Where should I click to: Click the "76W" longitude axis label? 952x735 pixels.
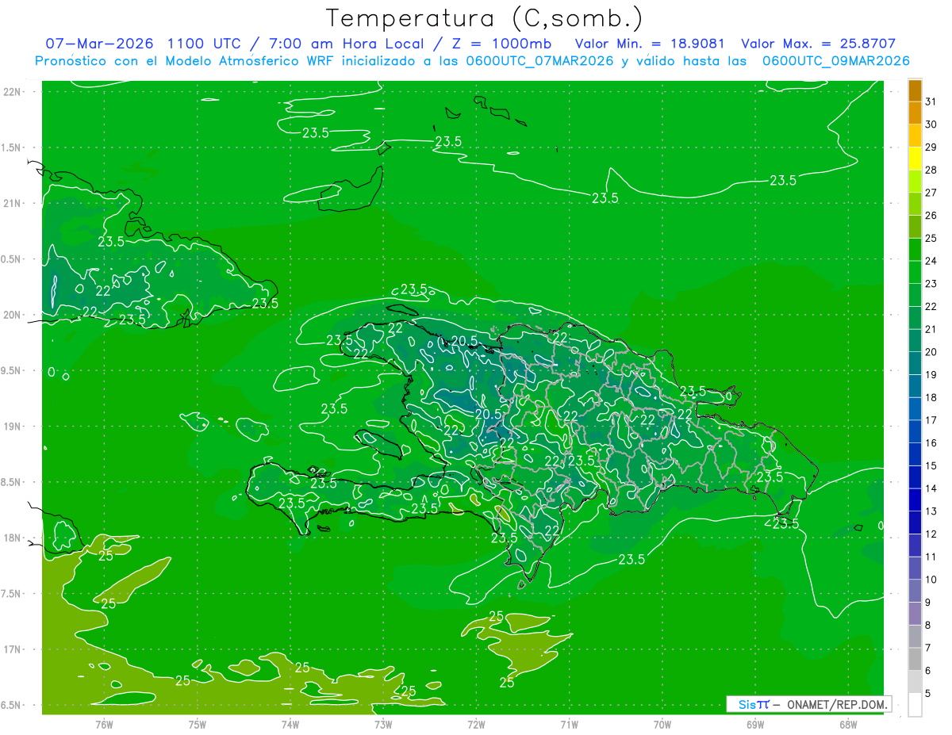[104, 725]
